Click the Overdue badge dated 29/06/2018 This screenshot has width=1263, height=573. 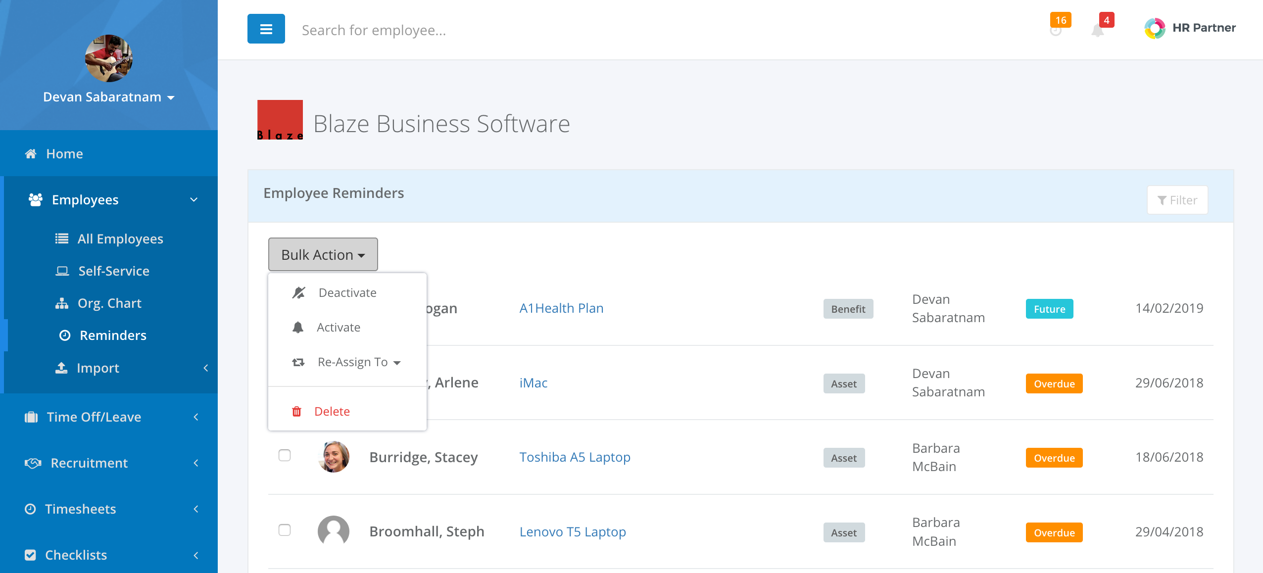click(1054, 383)
